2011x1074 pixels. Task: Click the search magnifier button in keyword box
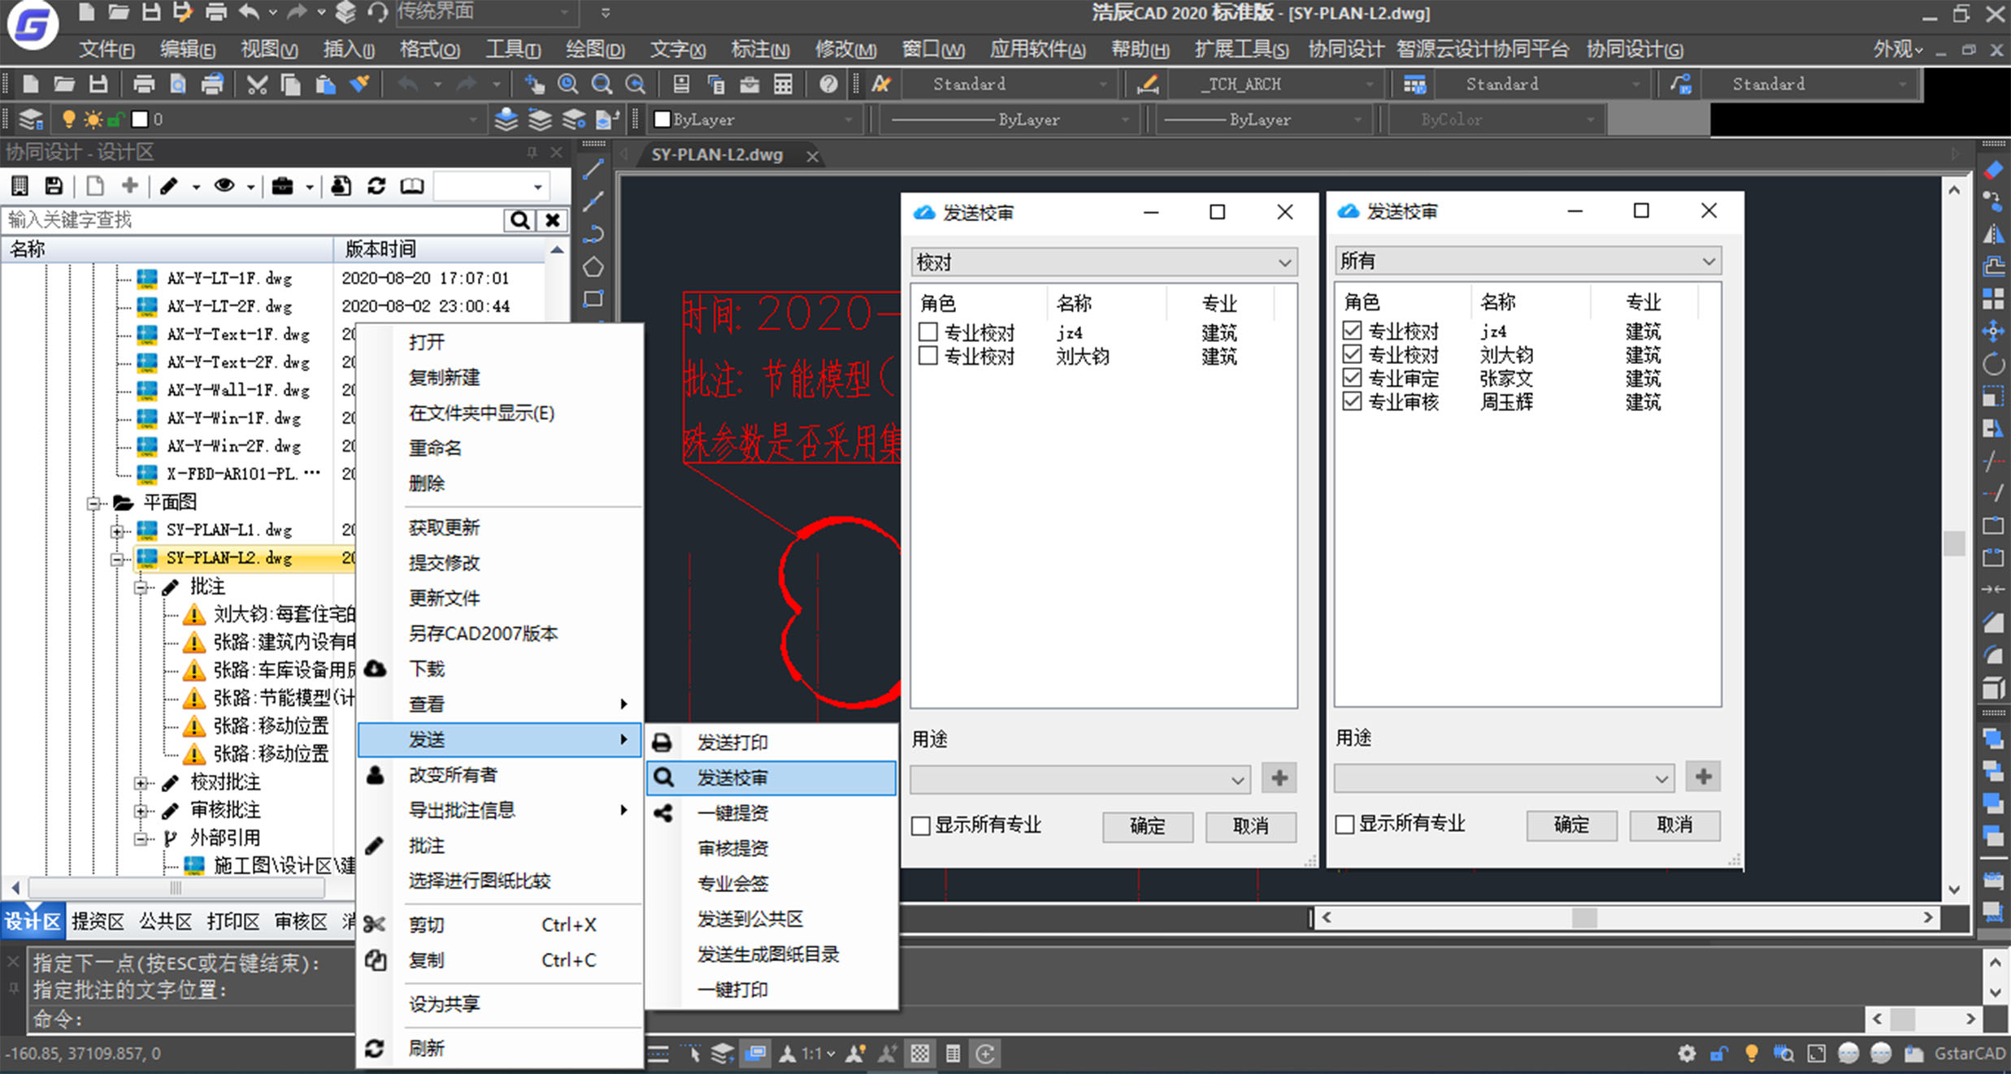519,219
